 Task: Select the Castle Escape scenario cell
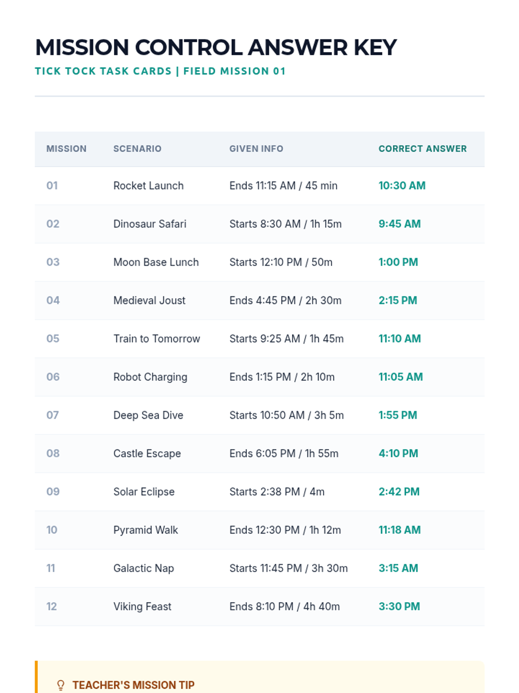click(x=147, y=453)
